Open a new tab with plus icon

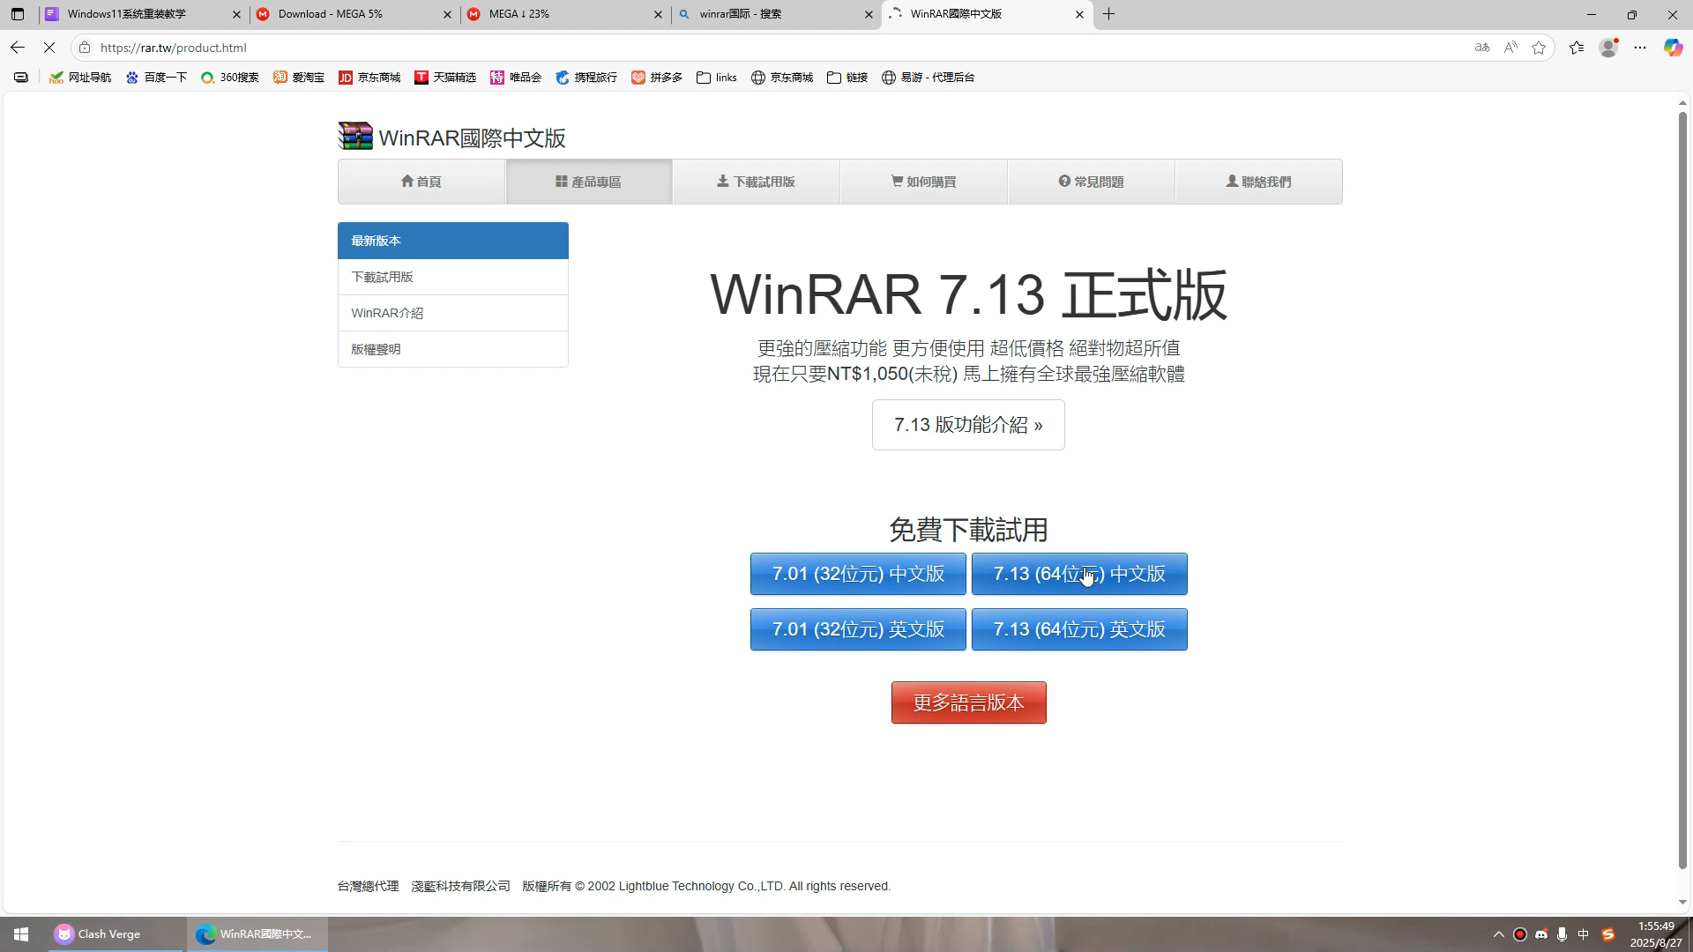[1109, 14]
